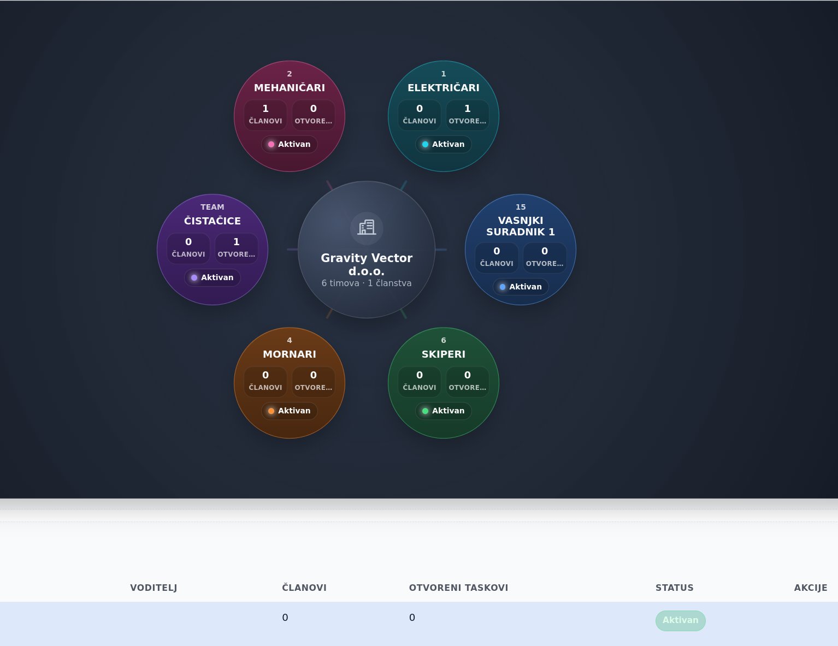This screenshot has height=646, width=838.
Task: Open the VASNJKI SURADNIK 1 team title
Action: click(521, 226)
